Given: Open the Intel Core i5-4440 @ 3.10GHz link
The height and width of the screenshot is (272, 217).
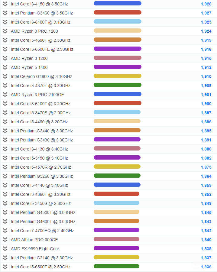Looking at the screenshot, I should tap(39, 185).
